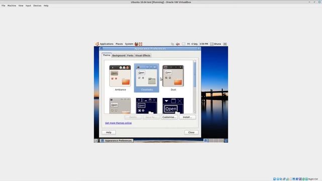322x181 pixels.
Task: Click the greyed-out Delete button
Action: (x=133, y=117)
